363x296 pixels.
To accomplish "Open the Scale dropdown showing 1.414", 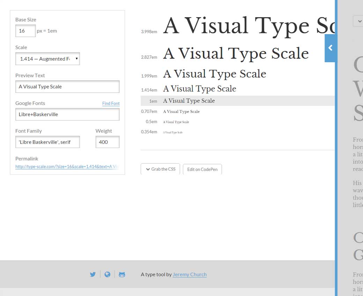I will click(x=47, y=59).
